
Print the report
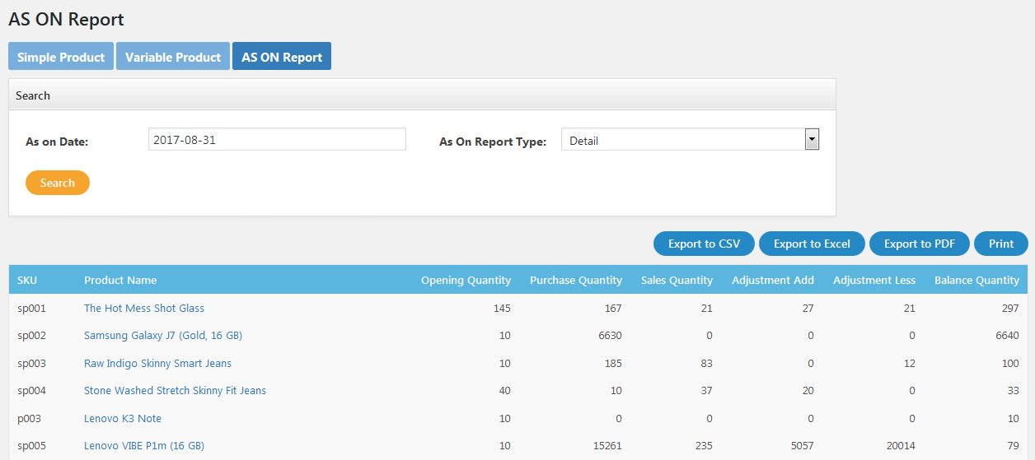tap(1001, 244)
